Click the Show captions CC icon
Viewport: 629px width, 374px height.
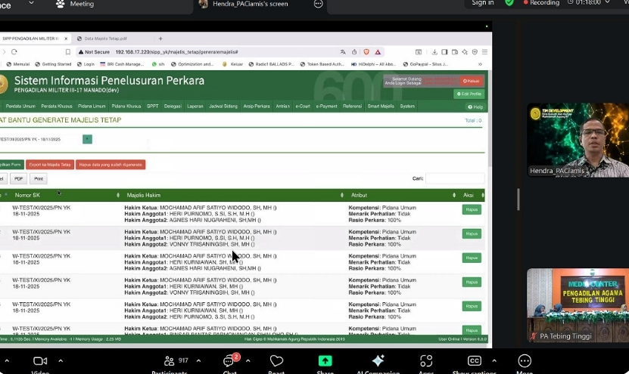point(475,361)
